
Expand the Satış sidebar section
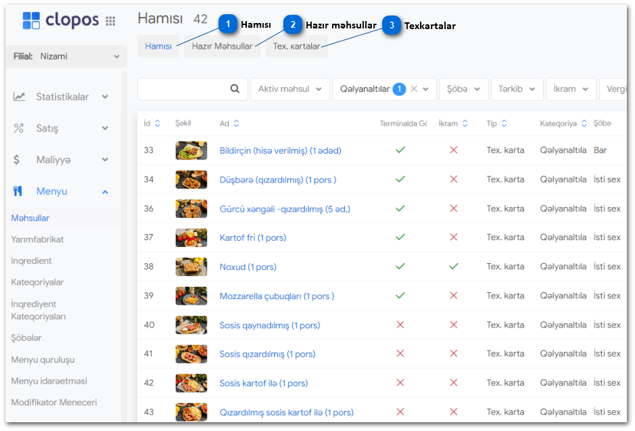[105, 129]
